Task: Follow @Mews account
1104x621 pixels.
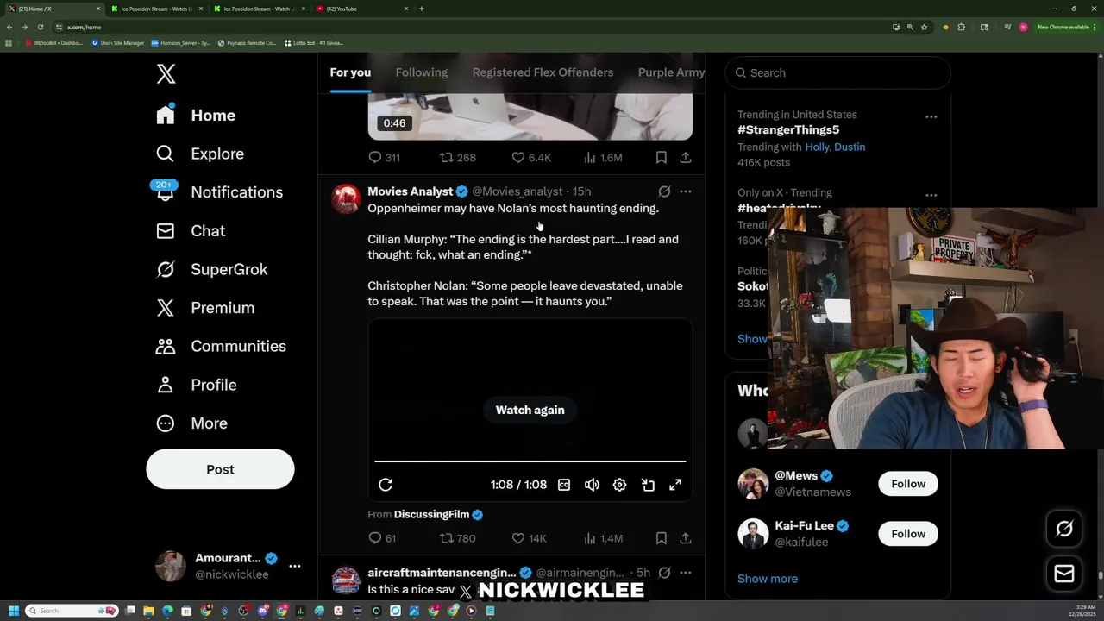Action: coord(908,484)
